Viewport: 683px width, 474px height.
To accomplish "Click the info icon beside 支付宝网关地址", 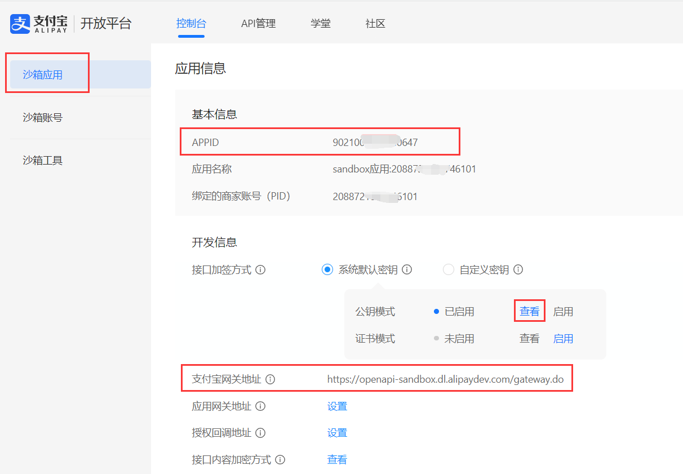I will point(270,379).
